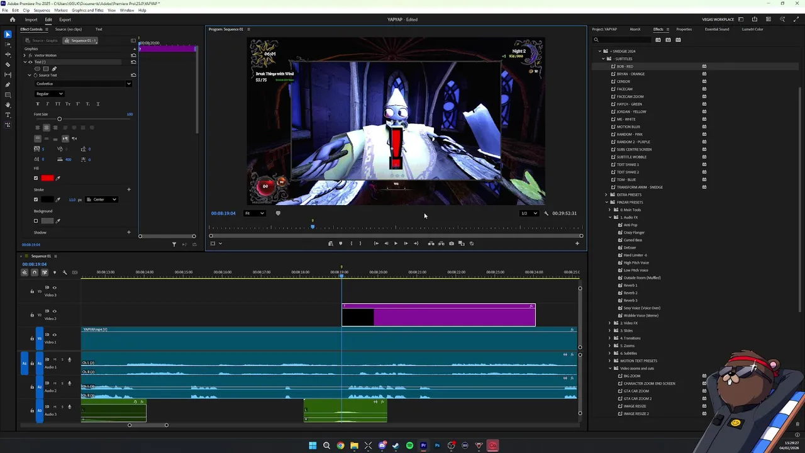Image resolution: width=805 pixels, height=453 pixels.
Task: Open the Fit zoom level dropdown
Action: pos(255,213)
